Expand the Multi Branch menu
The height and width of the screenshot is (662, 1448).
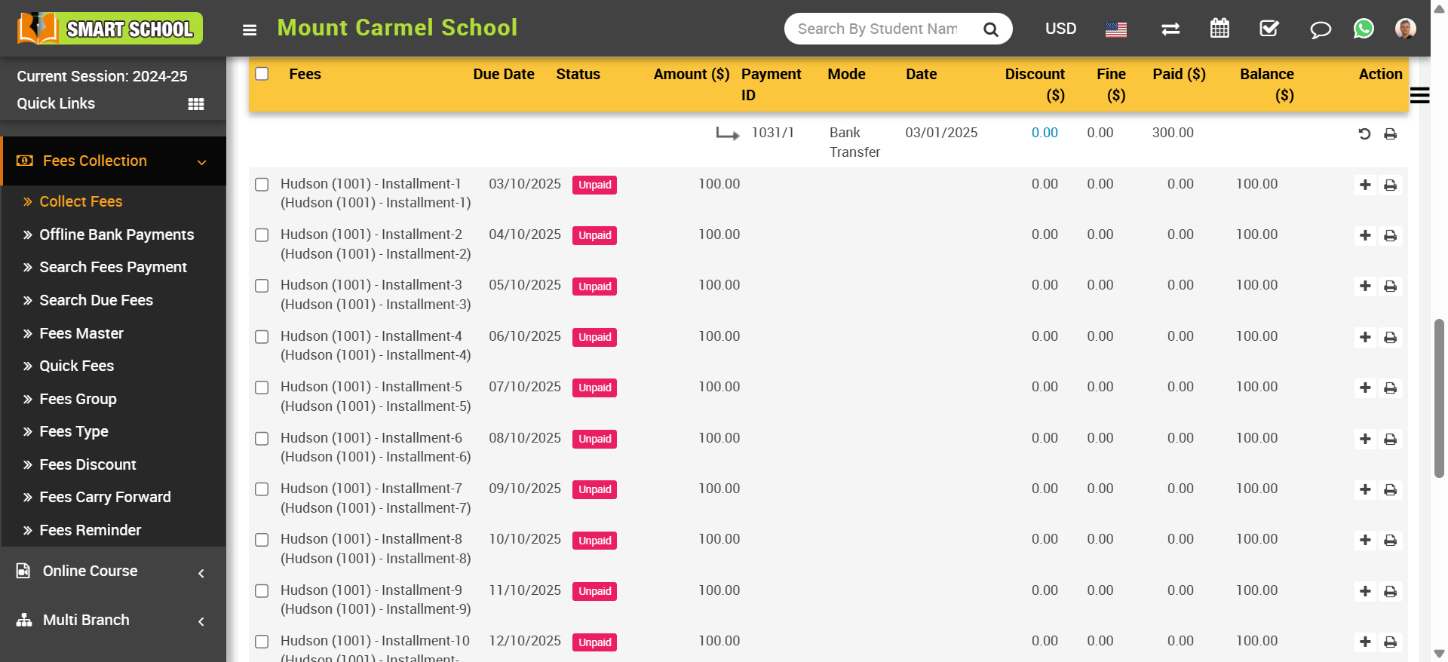(114, 621)
